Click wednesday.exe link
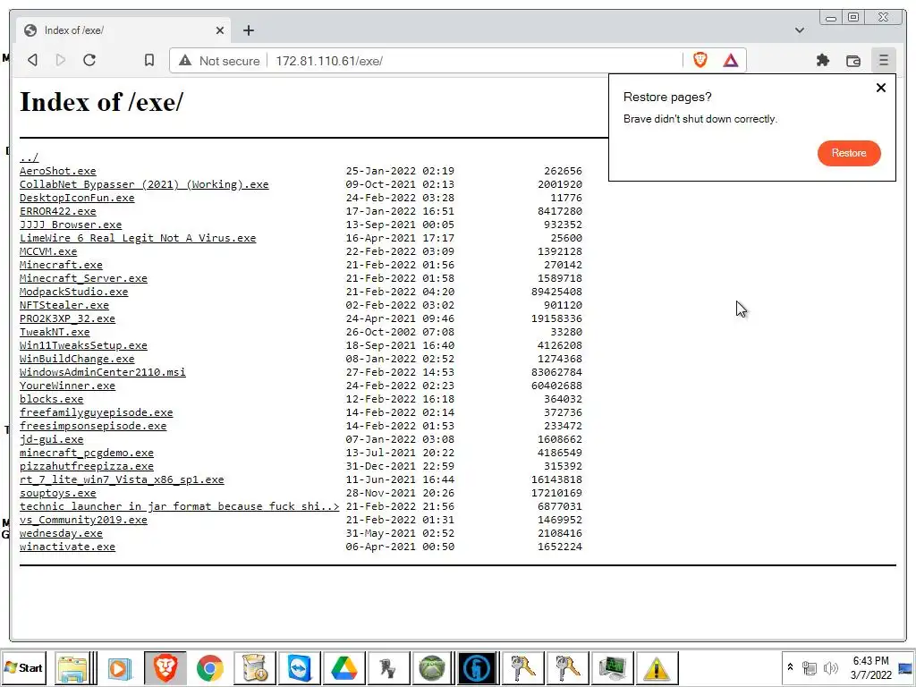 point(62,534)
